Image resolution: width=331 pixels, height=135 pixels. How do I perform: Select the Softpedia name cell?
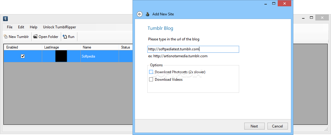pos(100,56)
